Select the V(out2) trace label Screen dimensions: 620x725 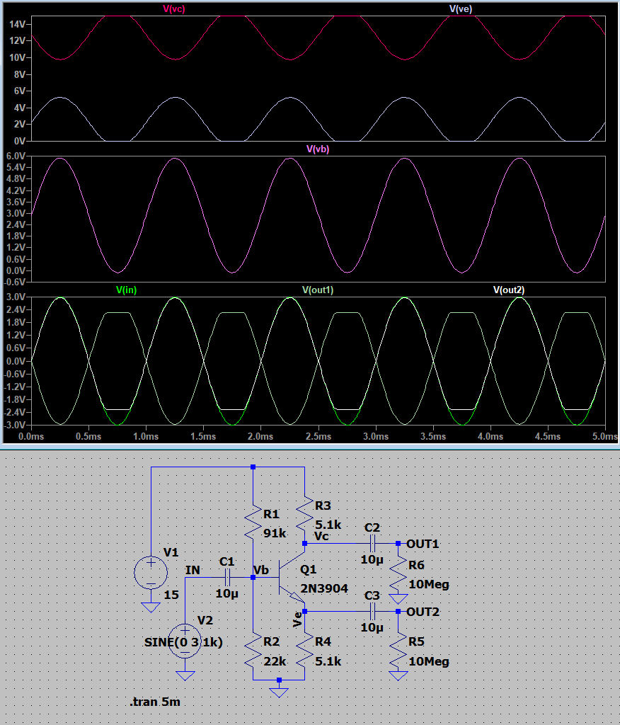(509, 290)
